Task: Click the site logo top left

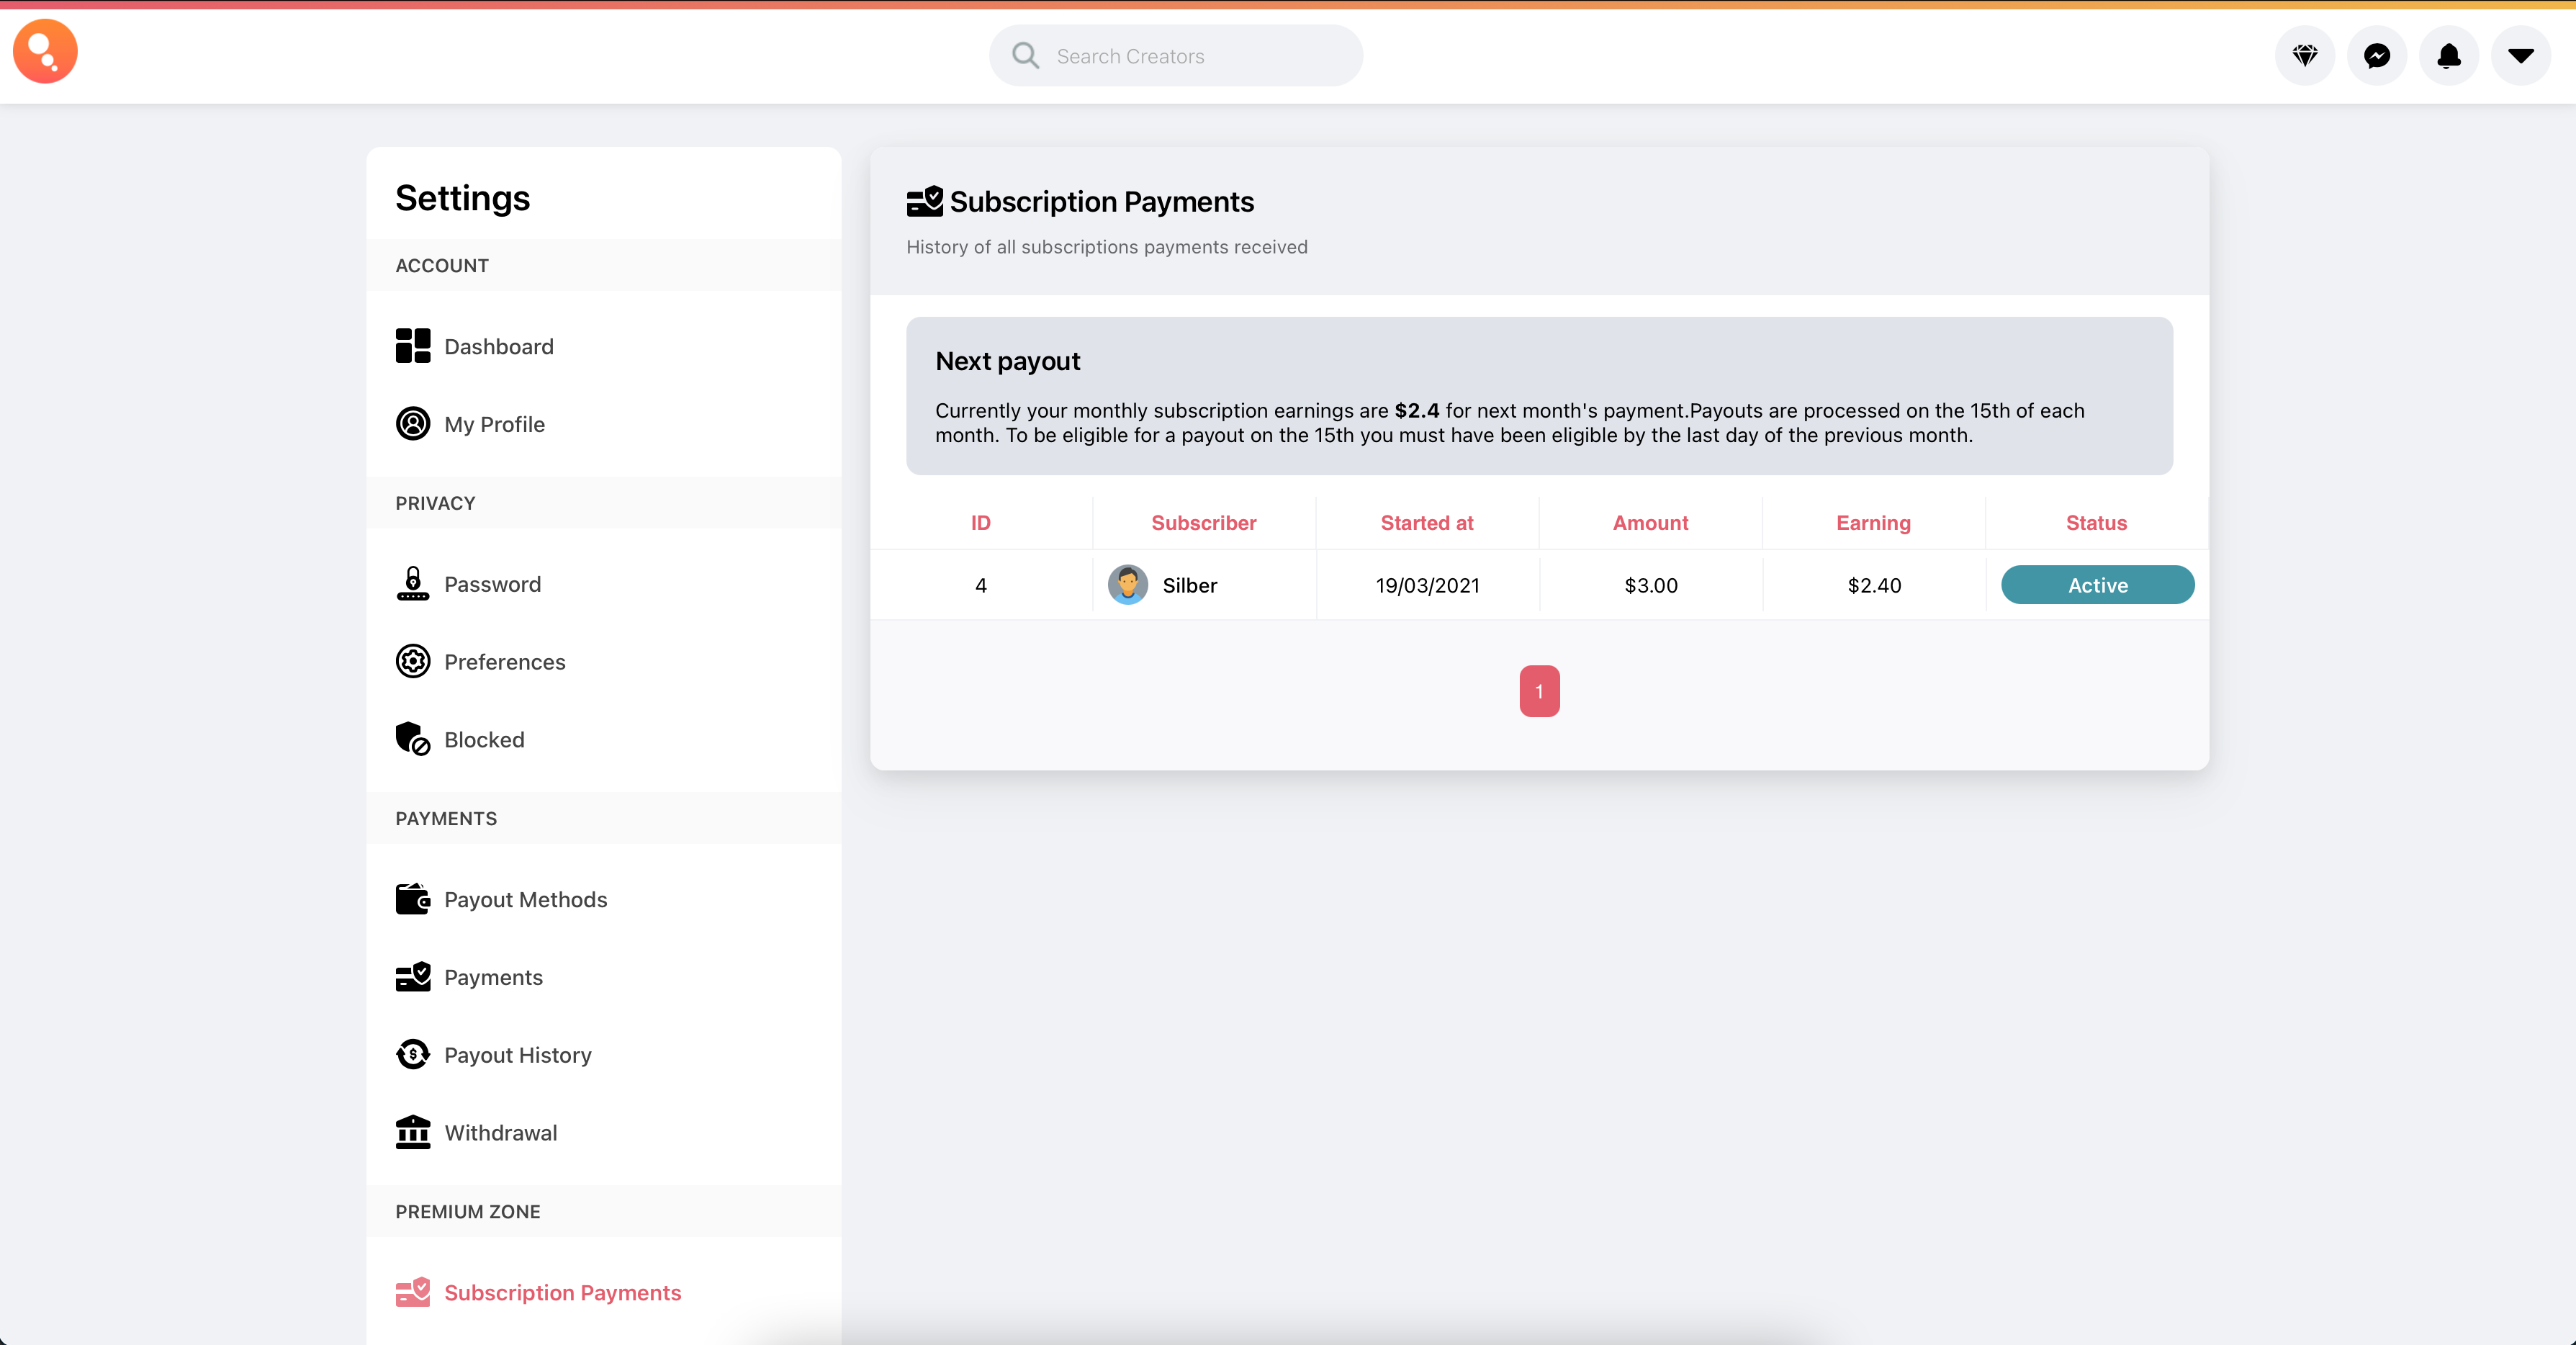Action: 45,51
